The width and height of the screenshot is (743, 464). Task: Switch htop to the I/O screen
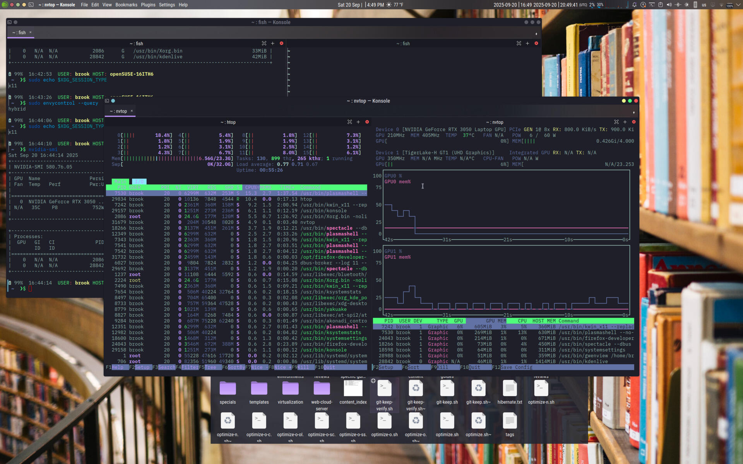139,182
